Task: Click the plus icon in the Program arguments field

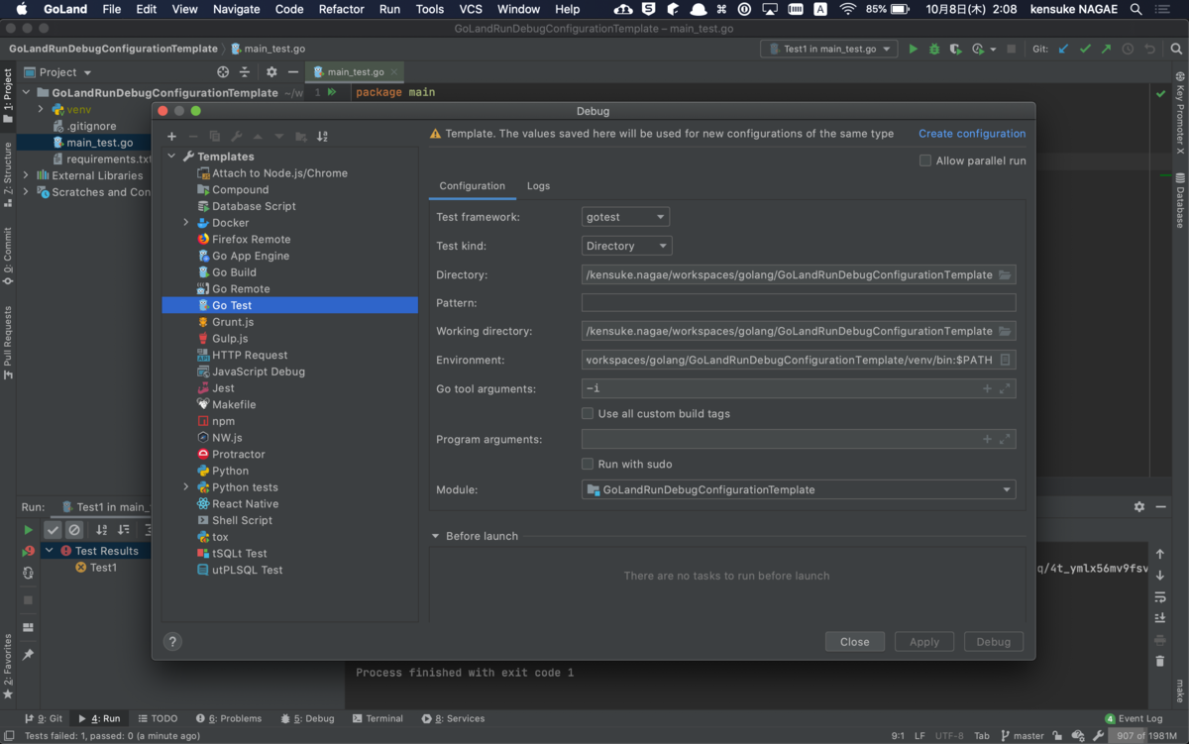Action: pyautogui.click(x=987, y=439)
